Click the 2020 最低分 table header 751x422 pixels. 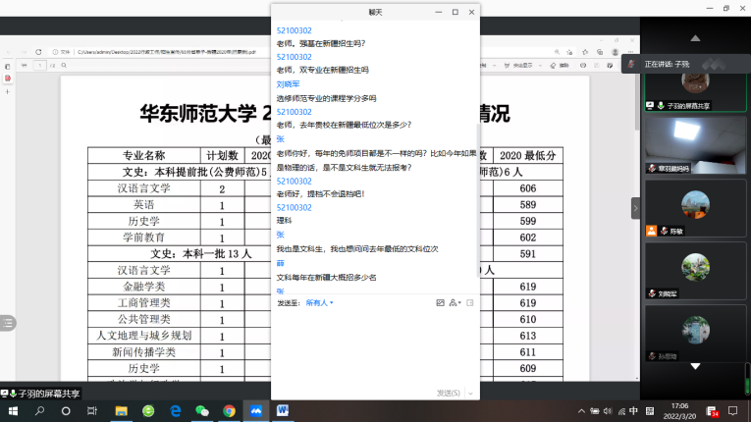point(528,155)
